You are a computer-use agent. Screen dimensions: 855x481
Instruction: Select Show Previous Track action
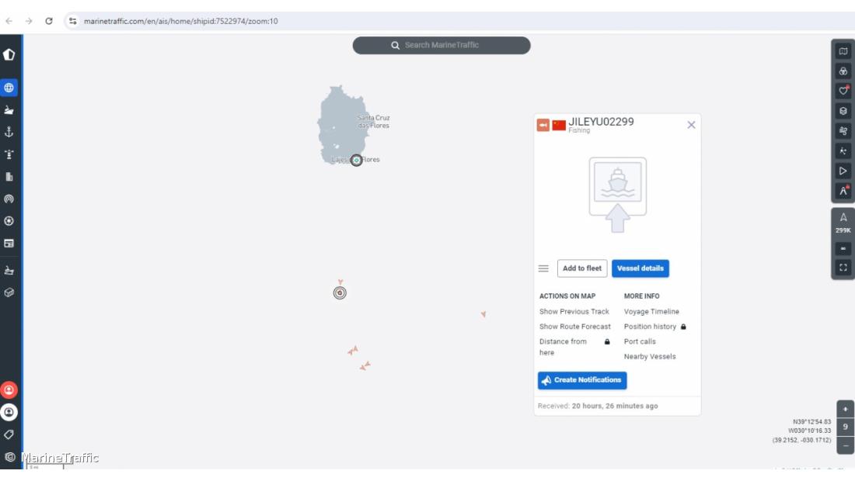(574, 312)
